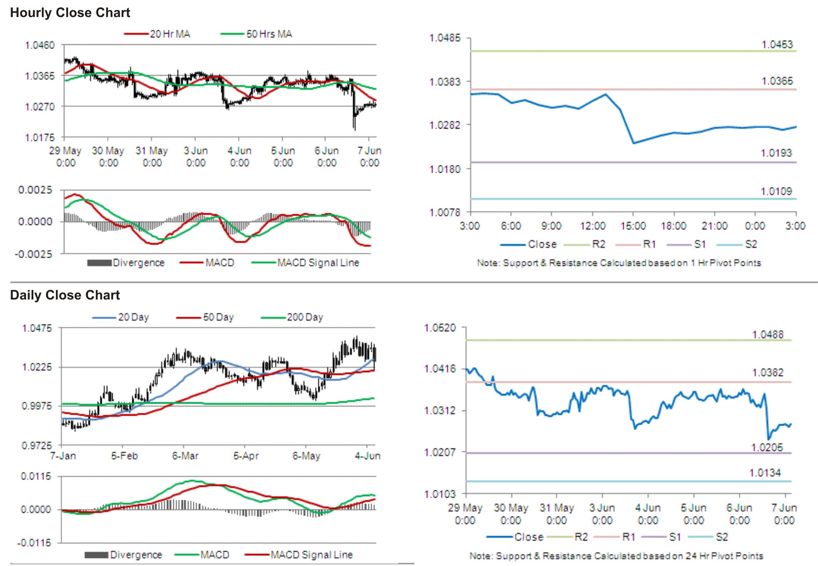Click hourly pivot S1 value 1.0193
Image resolution: width=818 pixels, height=566 pixels.
click(x=776, y=153)
